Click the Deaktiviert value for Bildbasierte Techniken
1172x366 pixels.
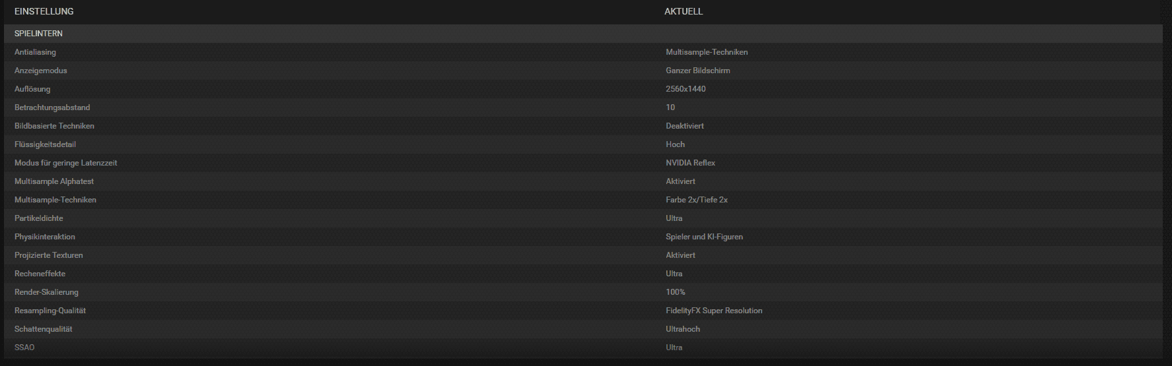coord(685,126)
